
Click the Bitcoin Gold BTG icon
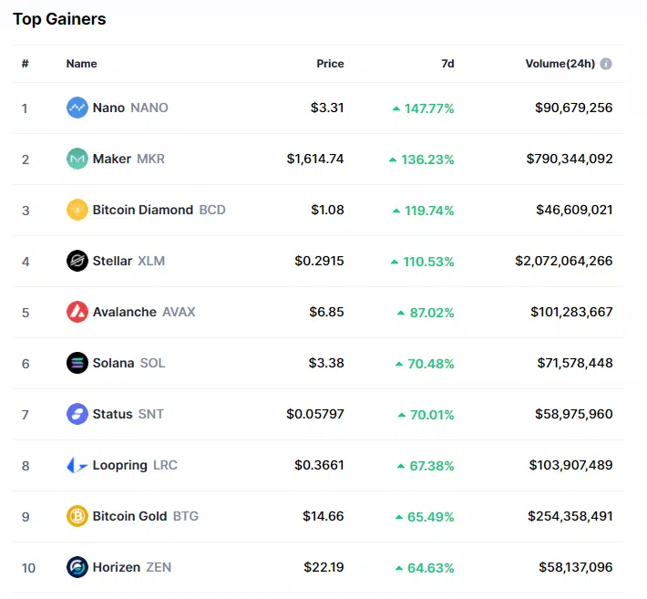point(77,516)
